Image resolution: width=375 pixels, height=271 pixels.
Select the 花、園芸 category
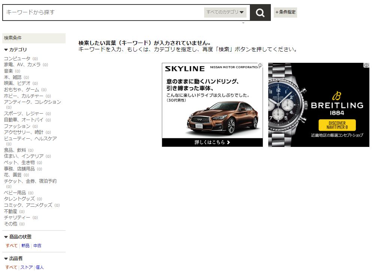click(13, 175)
